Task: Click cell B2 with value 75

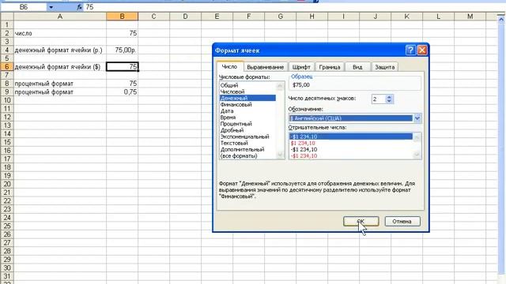Action: (122, 33)
